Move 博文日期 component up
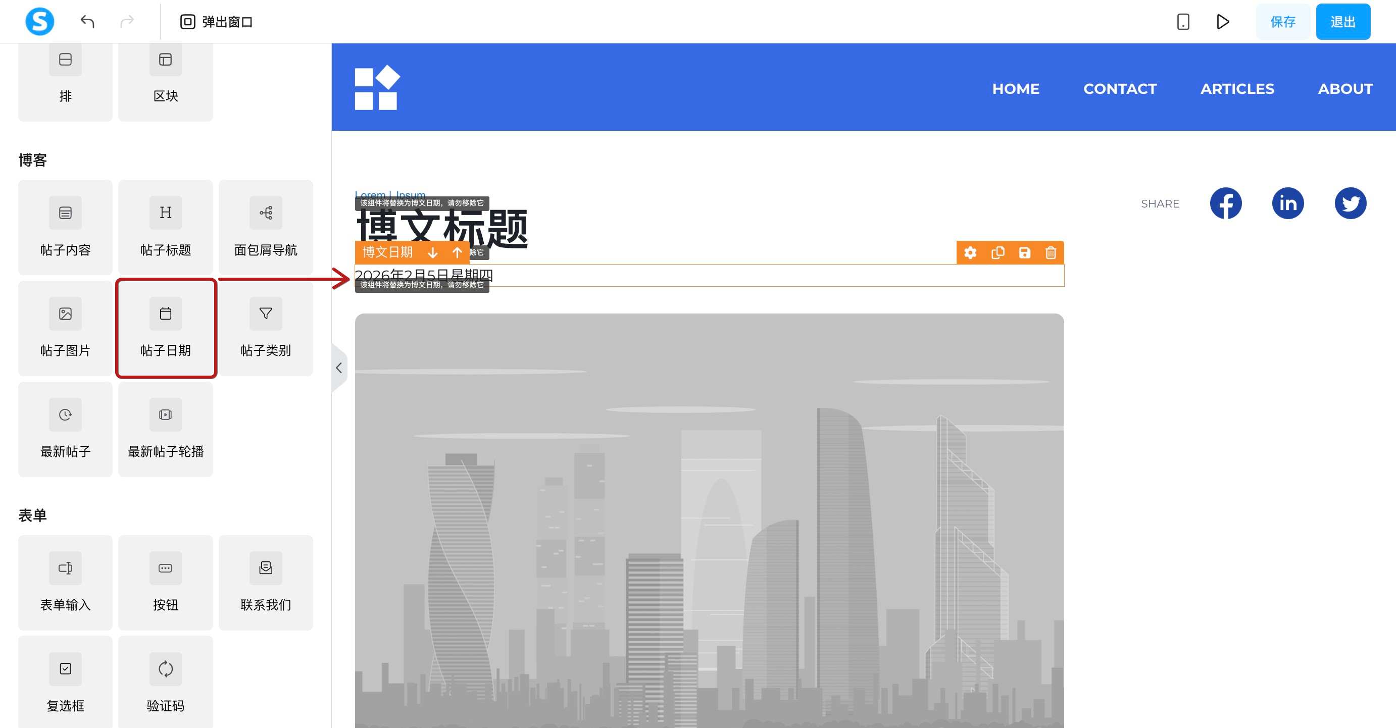Screen dimensions: 1396x728 pyautogui.click(x=458, y=253)
